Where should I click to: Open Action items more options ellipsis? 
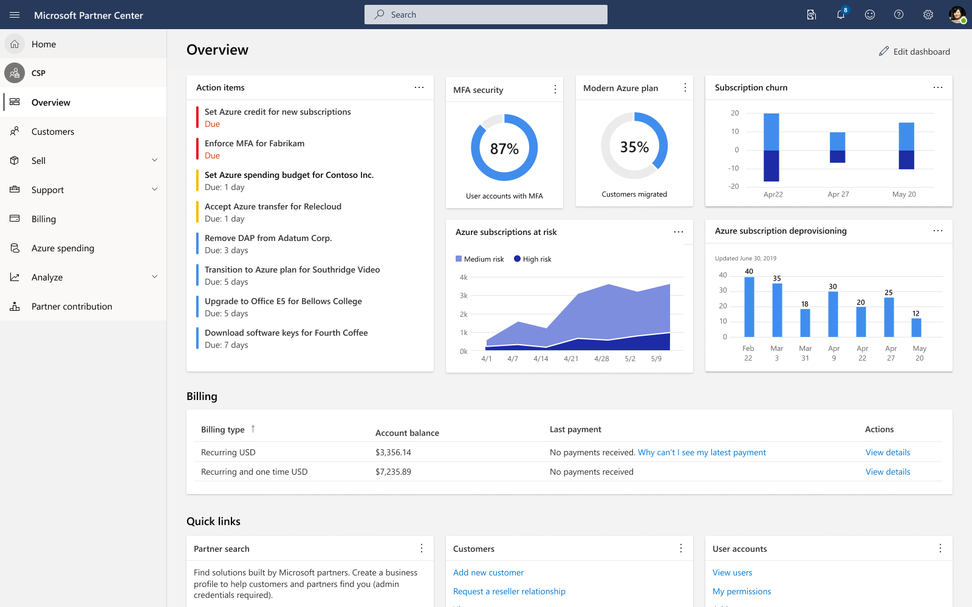pos(419,87)
